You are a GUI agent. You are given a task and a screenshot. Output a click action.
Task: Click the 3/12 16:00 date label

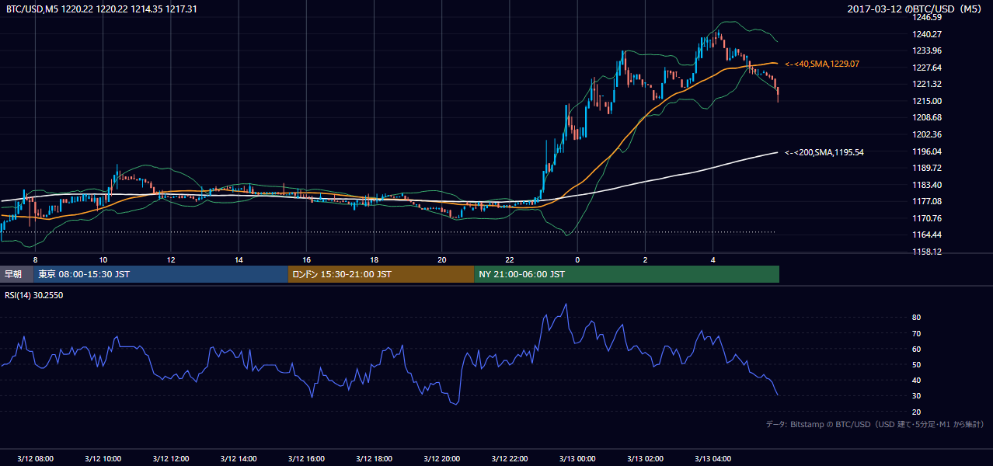[x=306, y=459]
